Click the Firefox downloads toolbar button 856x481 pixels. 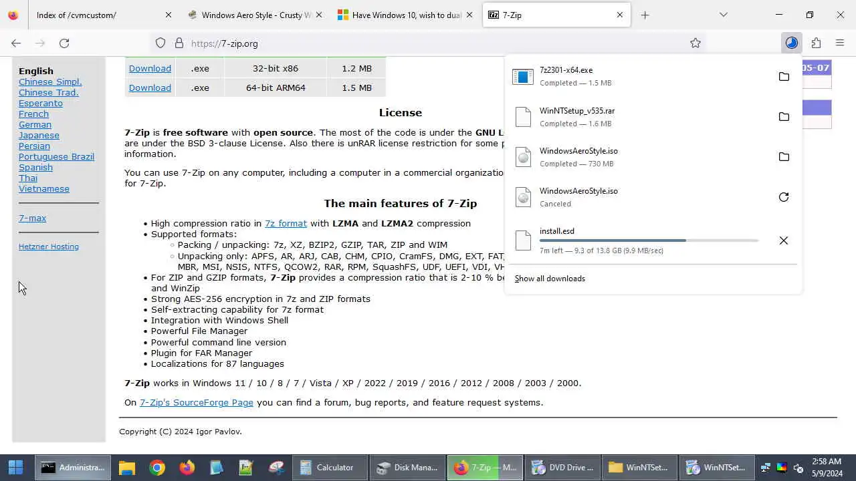coord(792,43)
